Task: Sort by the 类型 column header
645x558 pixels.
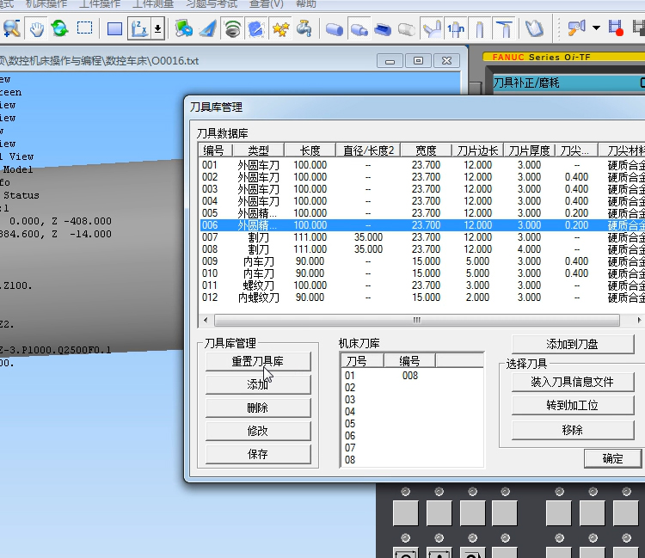Action: point(258,150)
